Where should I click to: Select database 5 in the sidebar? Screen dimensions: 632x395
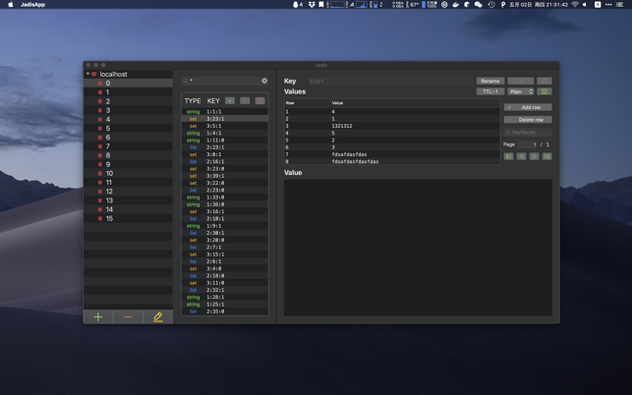coord(128,129)
